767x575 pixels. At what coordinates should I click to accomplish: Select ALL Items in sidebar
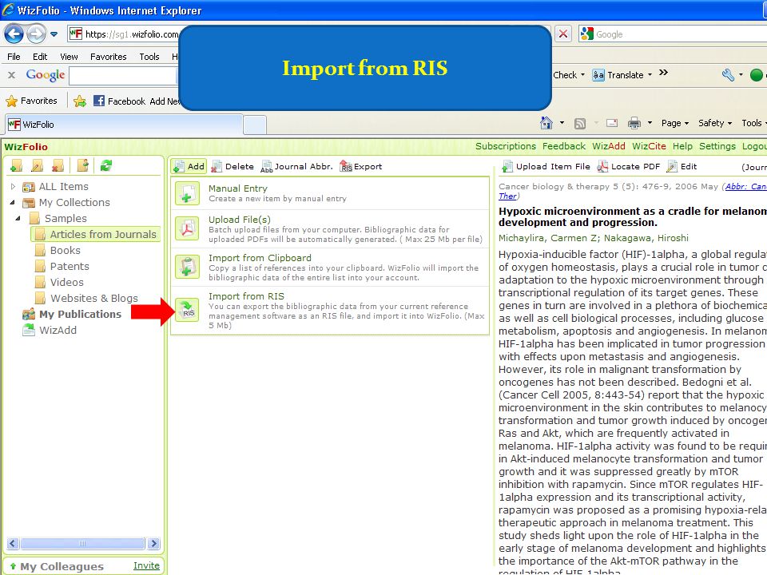[64, 186]
